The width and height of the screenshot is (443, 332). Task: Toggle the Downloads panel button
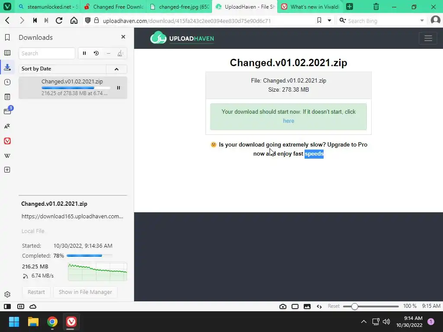[x=7, y=67]
